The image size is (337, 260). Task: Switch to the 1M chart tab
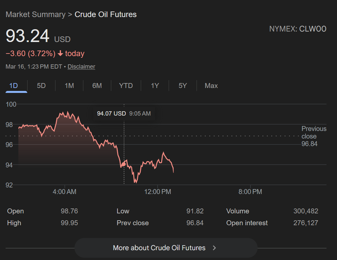coord(69,86)
